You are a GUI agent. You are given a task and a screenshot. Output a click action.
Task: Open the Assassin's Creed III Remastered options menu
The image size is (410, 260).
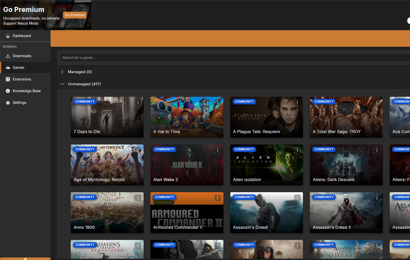[138, 246]
